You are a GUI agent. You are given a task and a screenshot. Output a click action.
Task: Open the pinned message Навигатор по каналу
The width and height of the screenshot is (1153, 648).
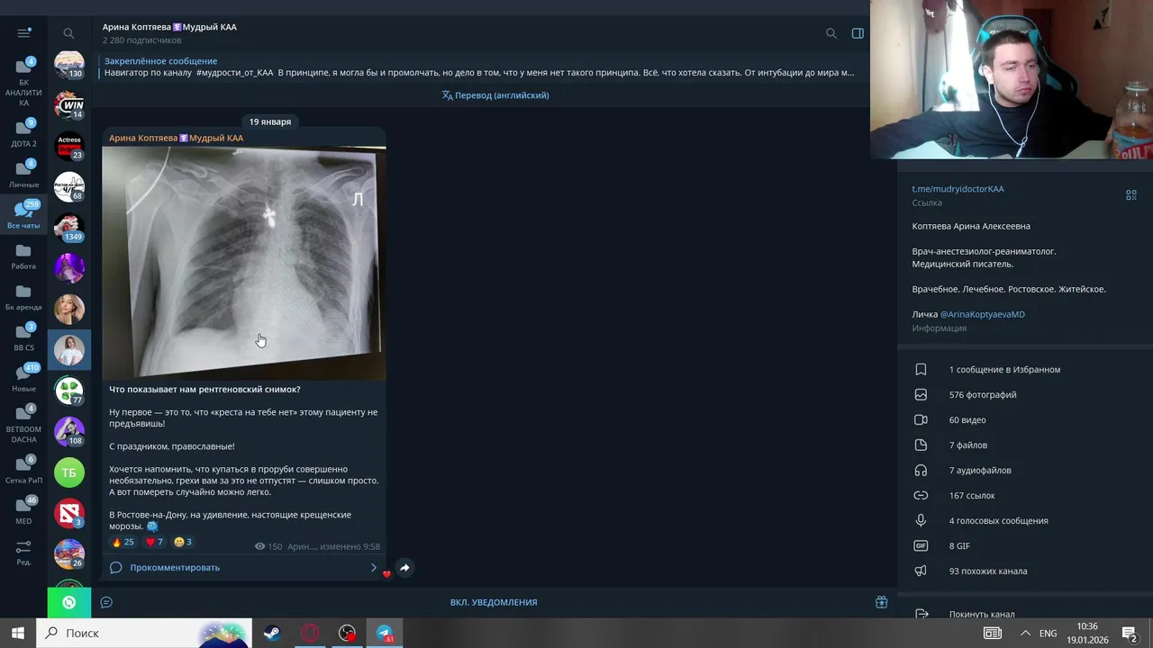479,67
